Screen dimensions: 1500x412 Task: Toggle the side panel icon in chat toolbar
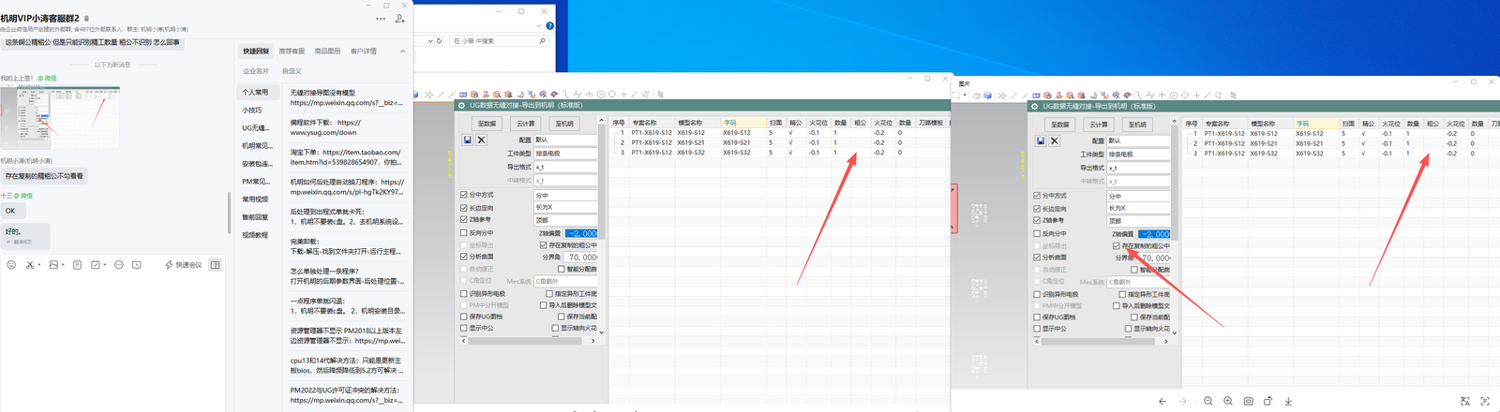(x=215, y=265)
